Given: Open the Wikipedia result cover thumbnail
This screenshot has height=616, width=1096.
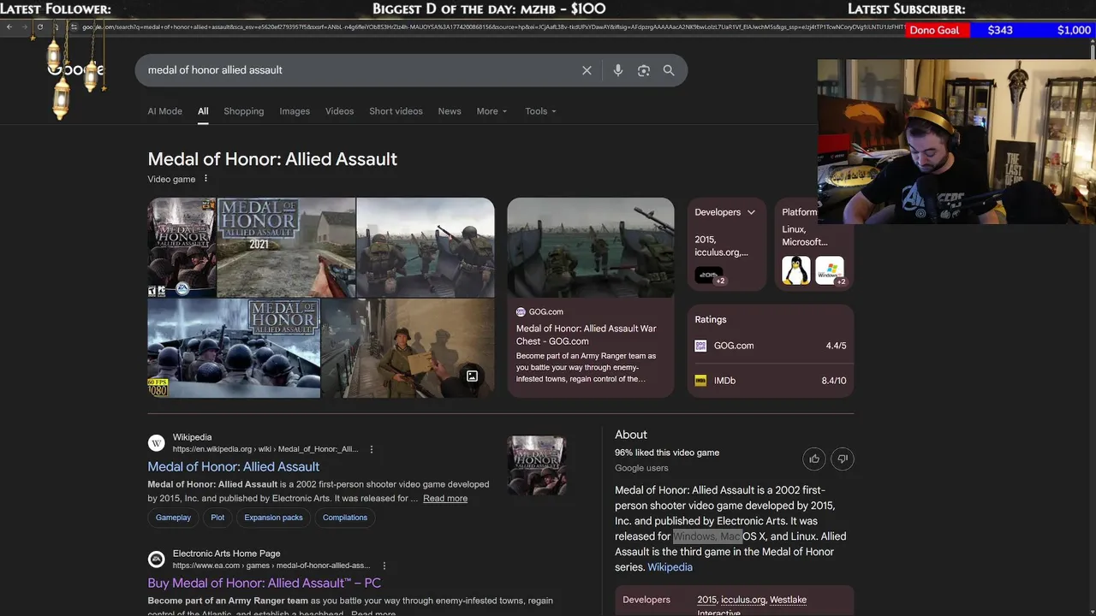Looking at the screenshot, I should click(x=537, y=466).
